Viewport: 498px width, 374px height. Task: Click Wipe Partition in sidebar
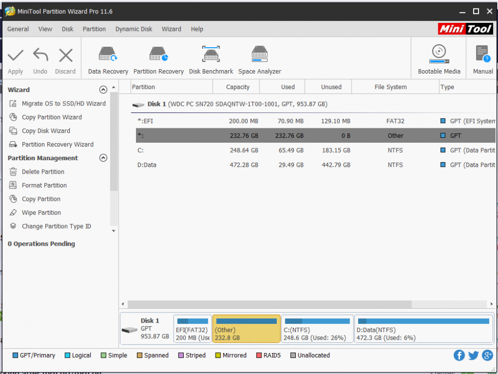pyautogui.click(x=41, y=212)
